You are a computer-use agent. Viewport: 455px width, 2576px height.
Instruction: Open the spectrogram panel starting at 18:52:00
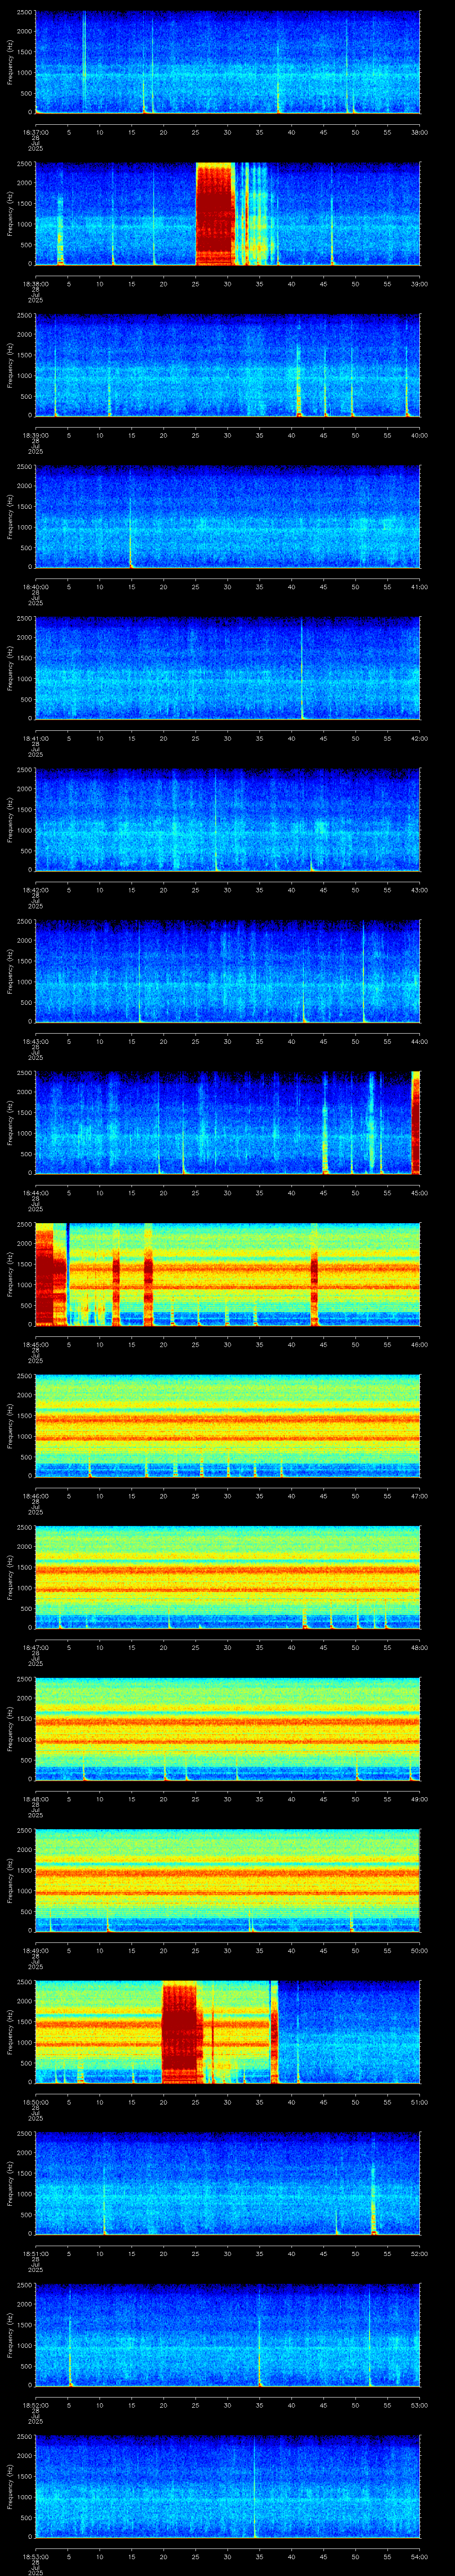(227, 2334)
